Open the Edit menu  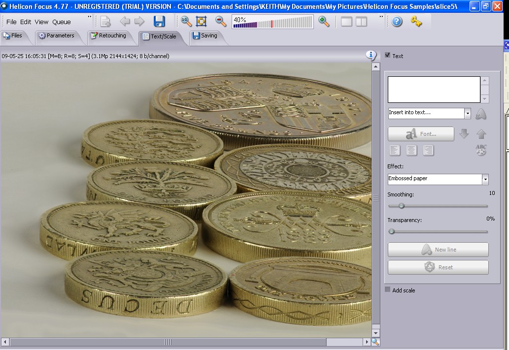[26, 22]
